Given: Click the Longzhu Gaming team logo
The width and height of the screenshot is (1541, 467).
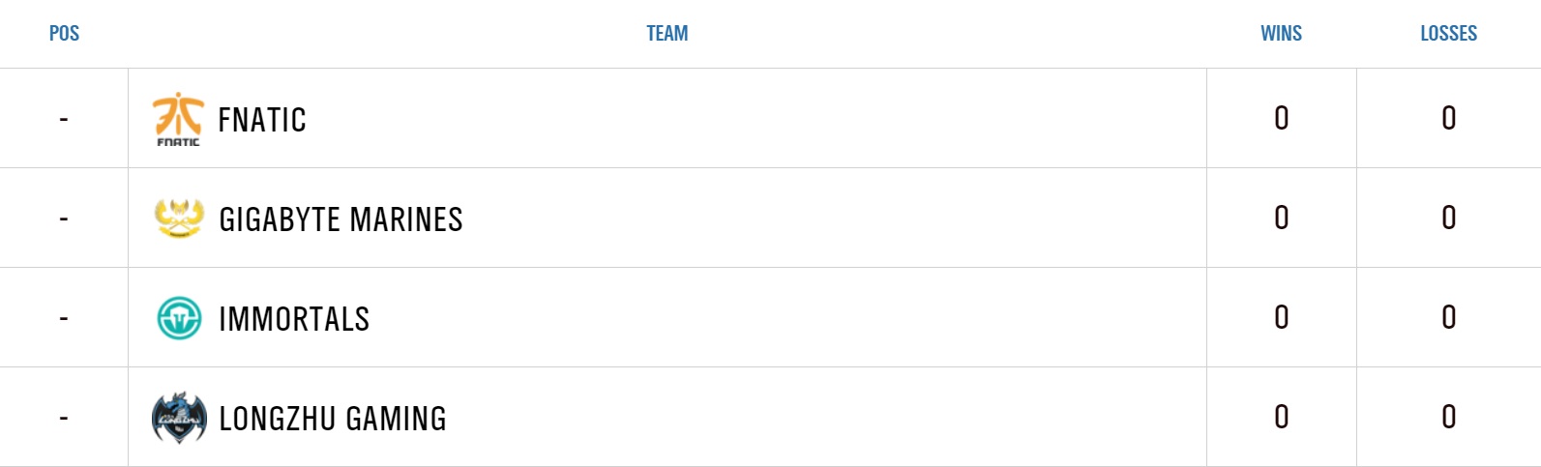Looking at the screenshot, I should click(179, 418).
